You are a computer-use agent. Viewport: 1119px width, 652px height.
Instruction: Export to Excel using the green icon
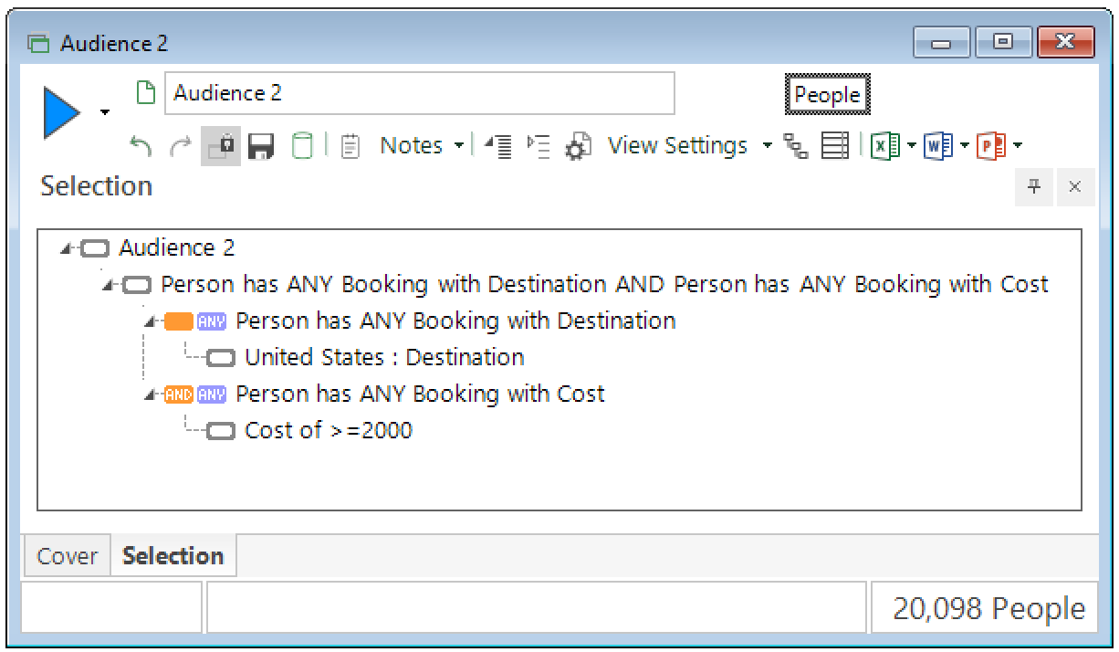(882, 146)
